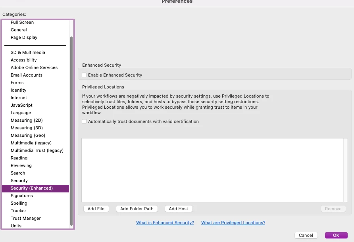The height and width of the screenshot is (242, 354).
Task: Open the What are Privileged Locations link
Action: point(233,223)
